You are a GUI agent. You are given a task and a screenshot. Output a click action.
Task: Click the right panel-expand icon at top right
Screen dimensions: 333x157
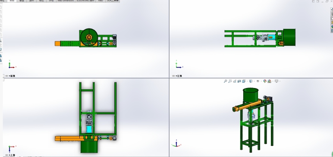pyautogui.click(x=318, y=1)
